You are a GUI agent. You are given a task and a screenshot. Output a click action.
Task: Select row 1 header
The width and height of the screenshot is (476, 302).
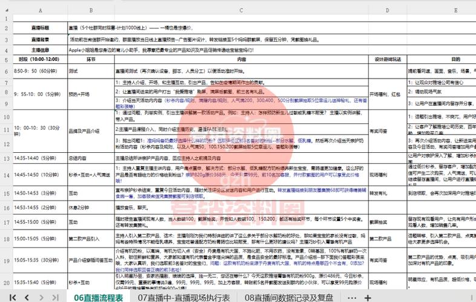[7, 19]
